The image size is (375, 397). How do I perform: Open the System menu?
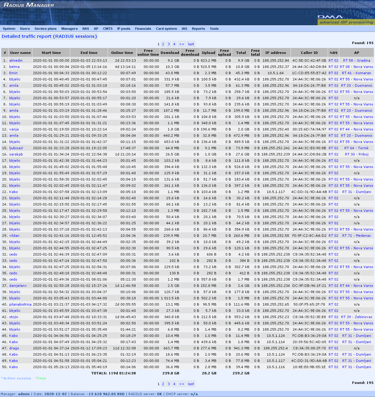coord(9,29)
